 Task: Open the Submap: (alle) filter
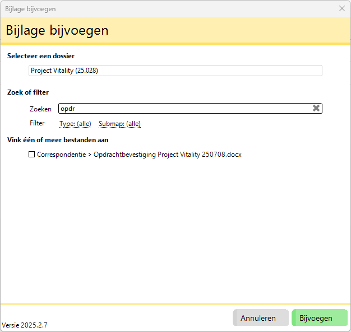click(119, 124)
